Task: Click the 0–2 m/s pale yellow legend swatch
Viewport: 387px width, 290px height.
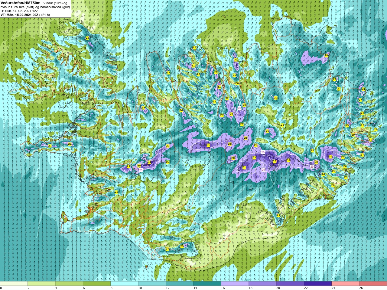Action: click(x=14, y=284)
